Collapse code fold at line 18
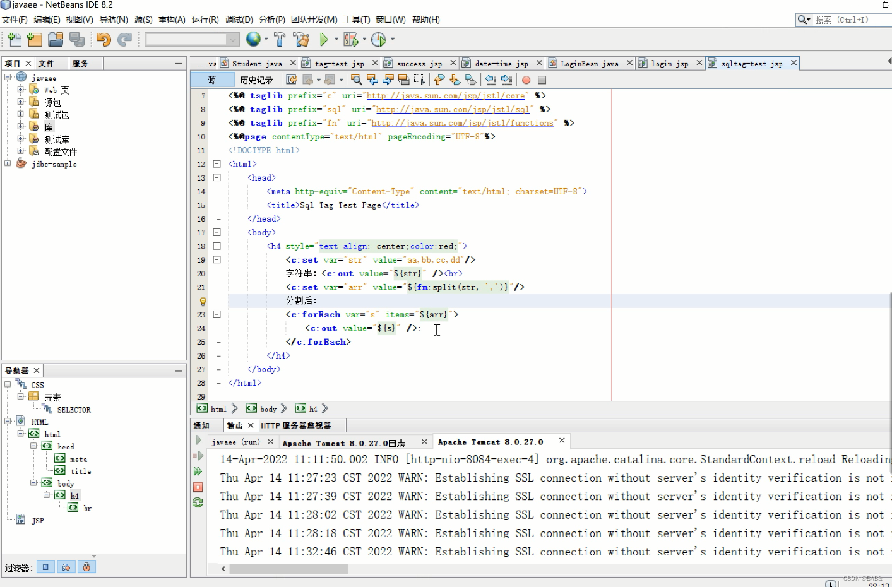This screenshot has height=587, width=892. coord(217,246)
